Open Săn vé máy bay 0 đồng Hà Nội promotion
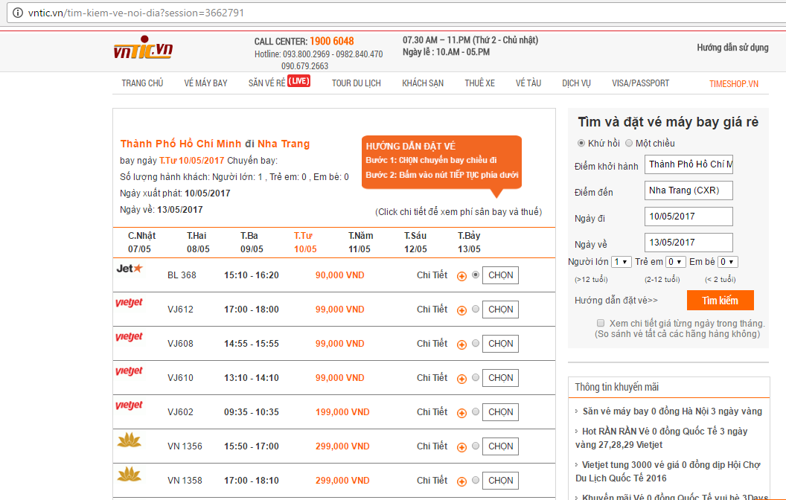The width and height of the screenshot is (786, 500). point(671,411)
